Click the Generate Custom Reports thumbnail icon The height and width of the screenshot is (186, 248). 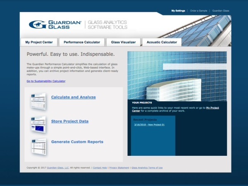coord(39,147)
